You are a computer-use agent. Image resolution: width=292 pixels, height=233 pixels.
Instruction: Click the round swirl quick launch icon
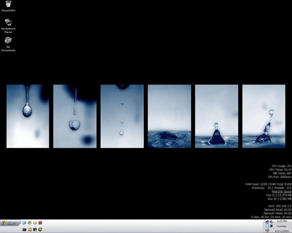pos(40,229)
